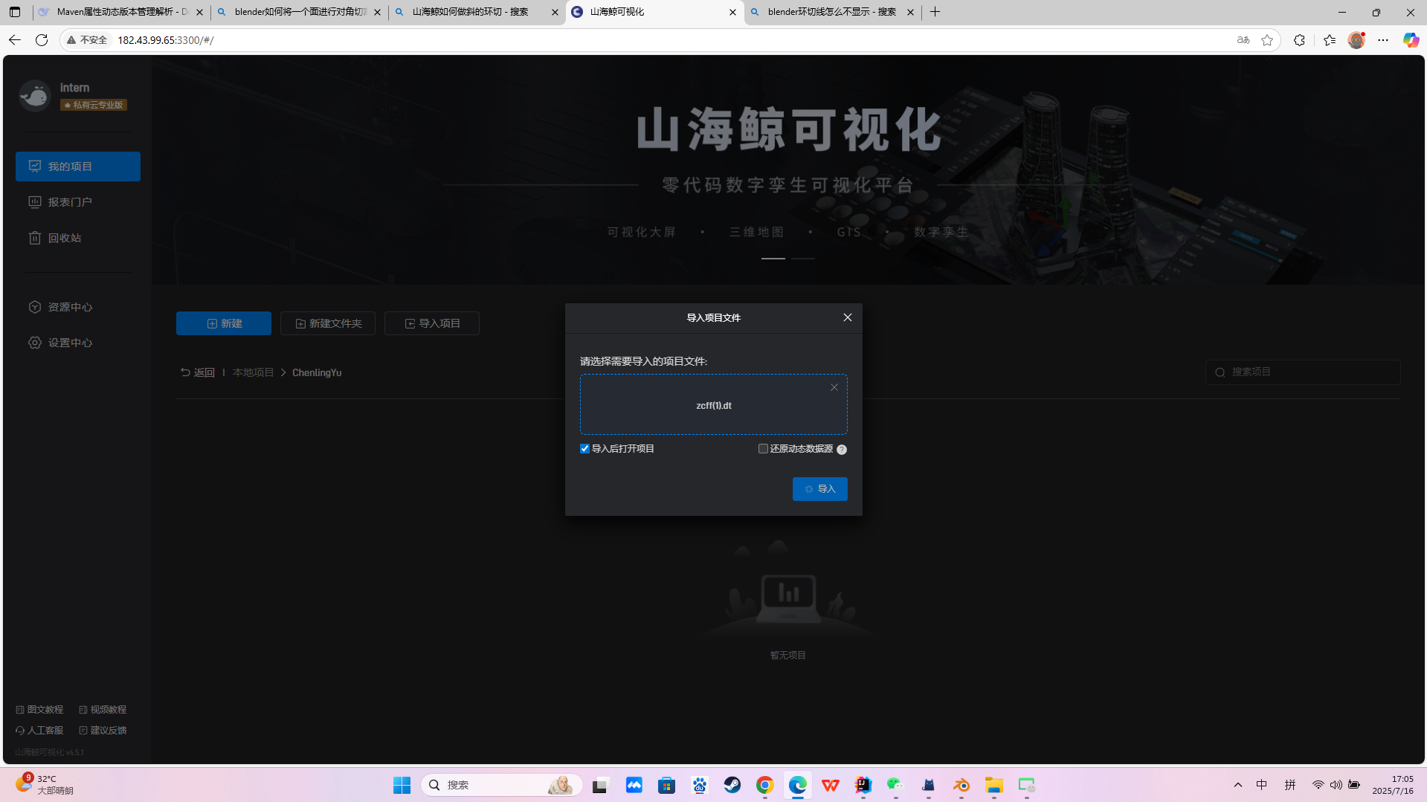
Task: Open browser settings and more menu
Action: [1383, 40]
